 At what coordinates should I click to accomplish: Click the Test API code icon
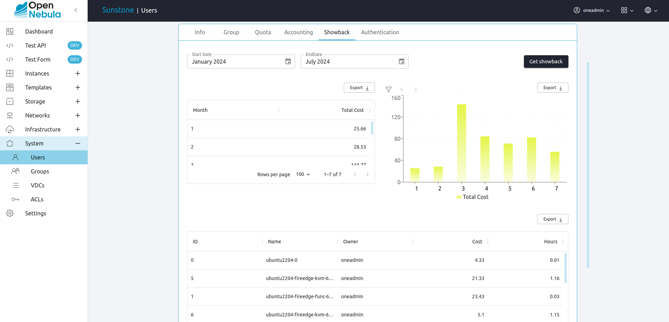[x=10, y=45]
